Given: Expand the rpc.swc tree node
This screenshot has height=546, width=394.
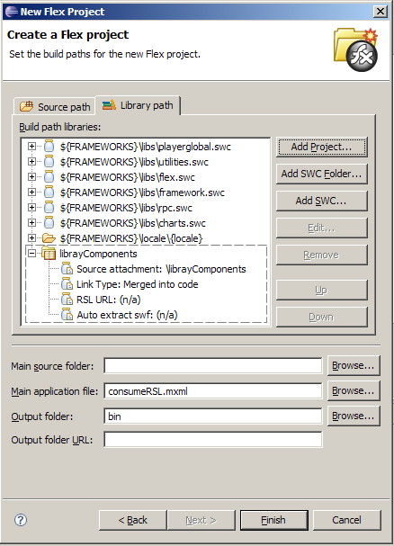Looking at the screenshot, I should [x=31, y=208].
